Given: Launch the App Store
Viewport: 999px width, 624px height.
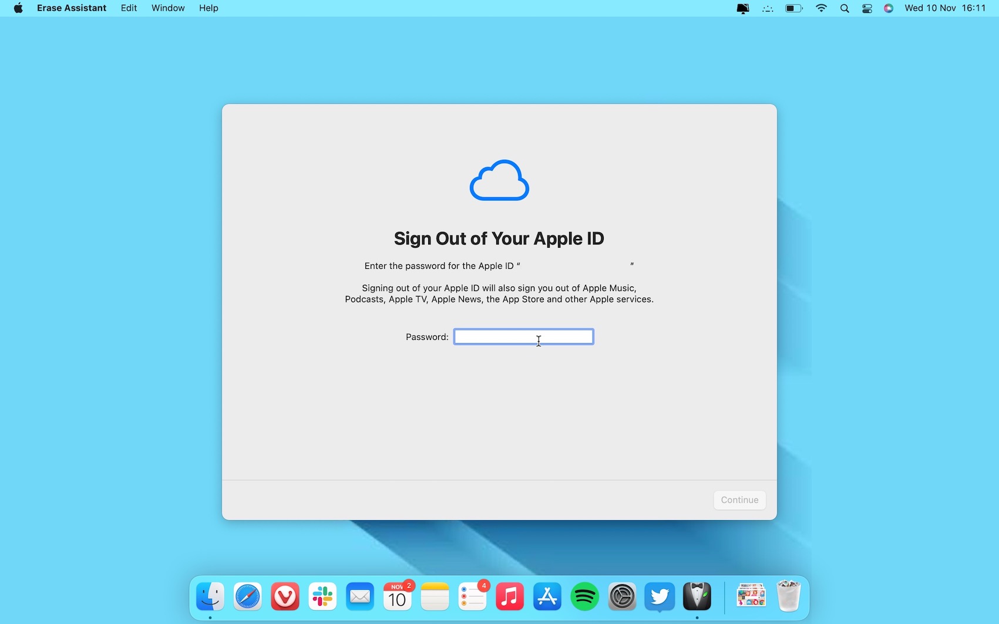Looking at the screenshot, I should point(547,596).
